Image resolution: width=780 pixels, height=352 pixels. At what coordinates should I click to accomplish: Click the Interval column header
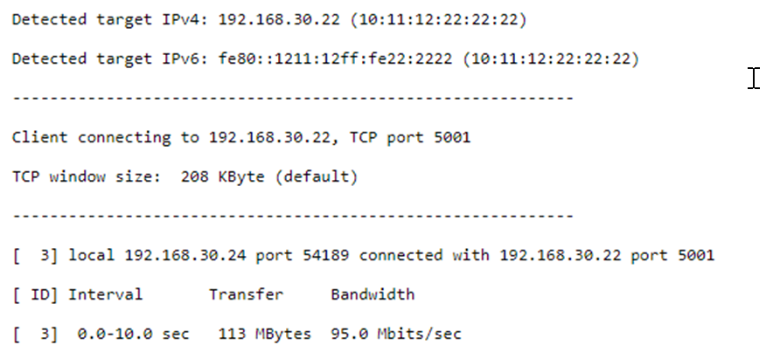pos(105,294)
